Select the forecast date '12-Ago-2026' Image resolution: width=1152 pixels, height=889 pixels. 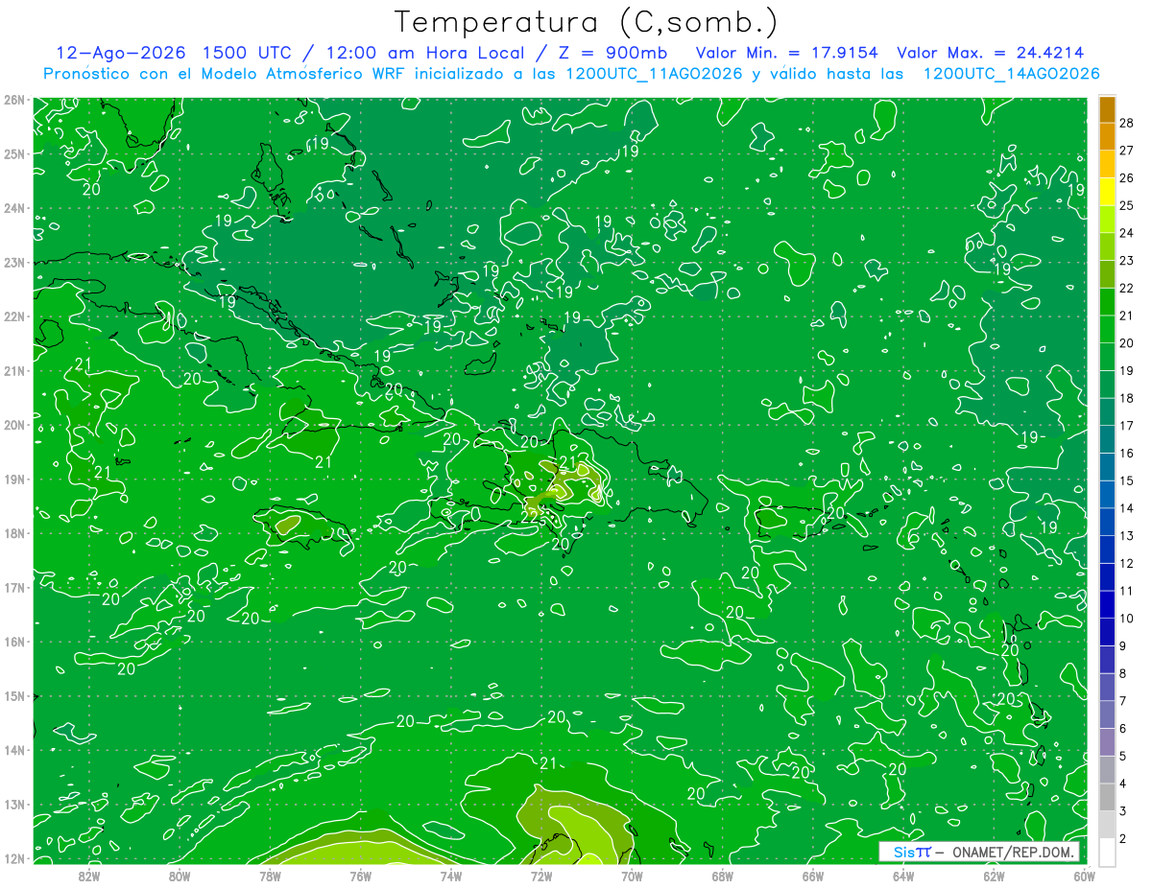pyautogui.click(x=119, y=53)
